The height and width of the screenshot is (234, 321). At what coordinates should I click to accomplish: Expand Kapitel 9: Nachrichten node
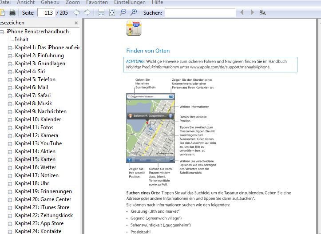[10, 112]
